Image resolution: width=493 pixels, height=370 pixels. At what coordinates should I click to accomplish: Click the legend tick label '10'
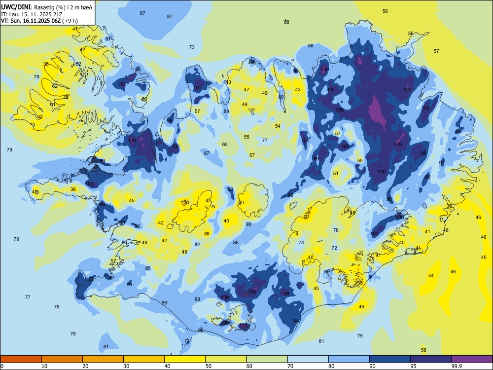(x=44, y=366)
